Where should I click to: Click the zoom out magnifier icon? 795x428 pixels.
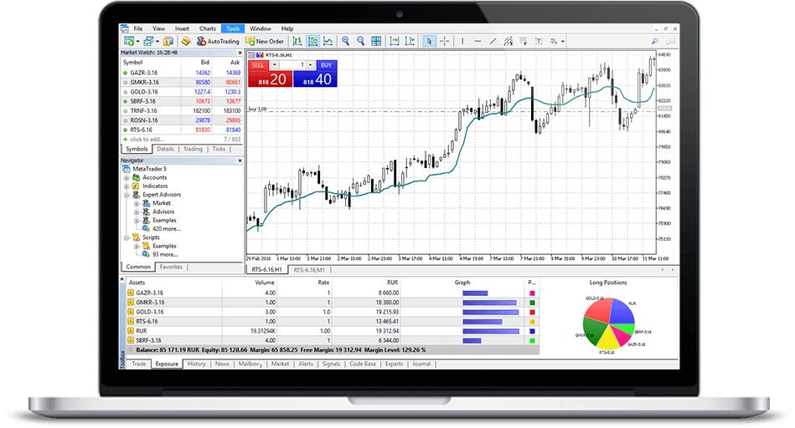359,41
